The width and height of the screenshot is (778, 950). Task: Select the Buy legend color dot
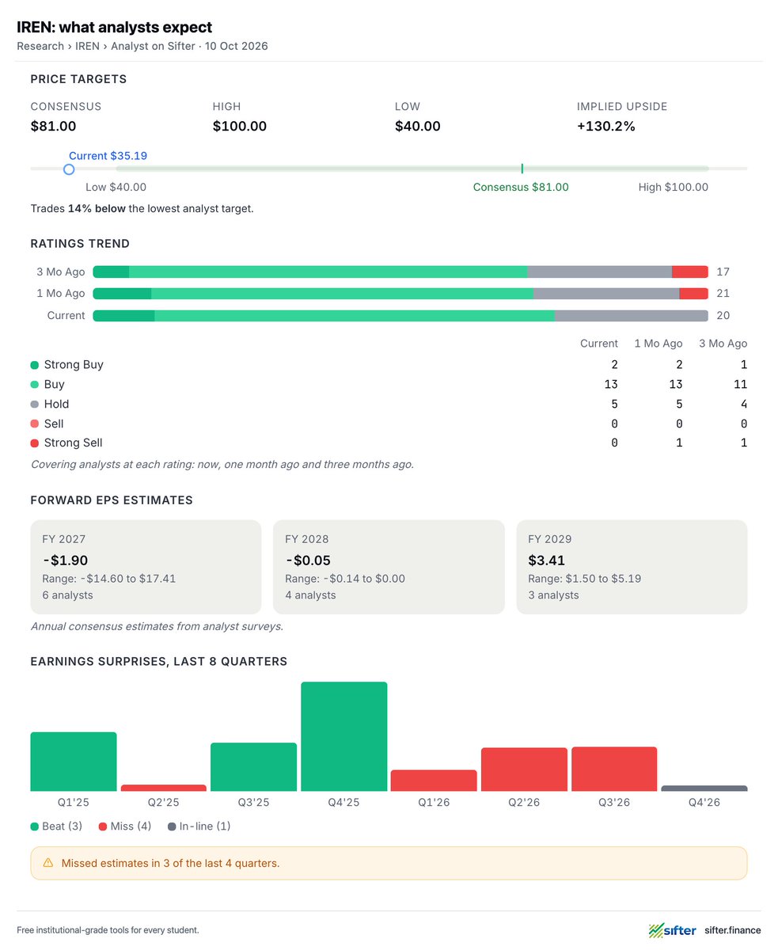35,385
